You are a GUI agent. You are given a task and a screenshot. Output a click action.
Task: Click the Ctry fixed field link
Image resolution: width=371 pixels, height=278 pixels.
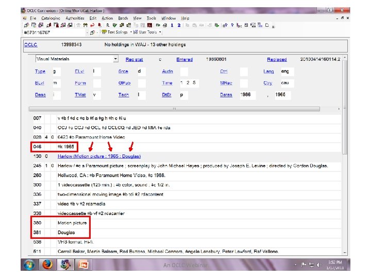[267, 83]
